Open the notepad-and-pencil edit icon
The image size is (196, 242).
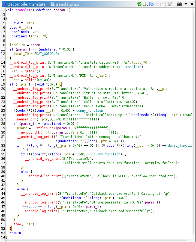pyautogui.click(x=170, y=4)
